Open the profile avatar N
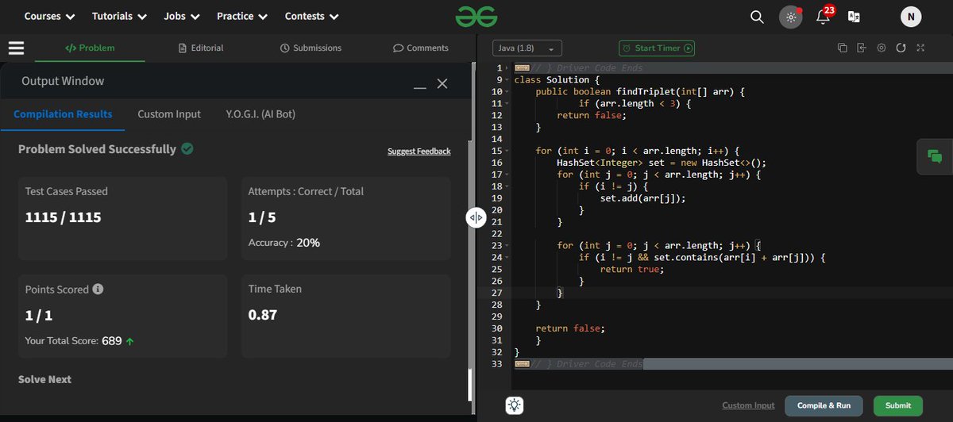Screen dimensions: 953x422 911,17
